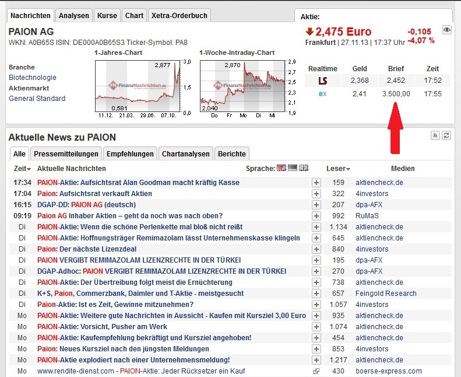This screenshot has width=461, height=377.
Task: Click Feingold Research media source
Action: [386, 294]
